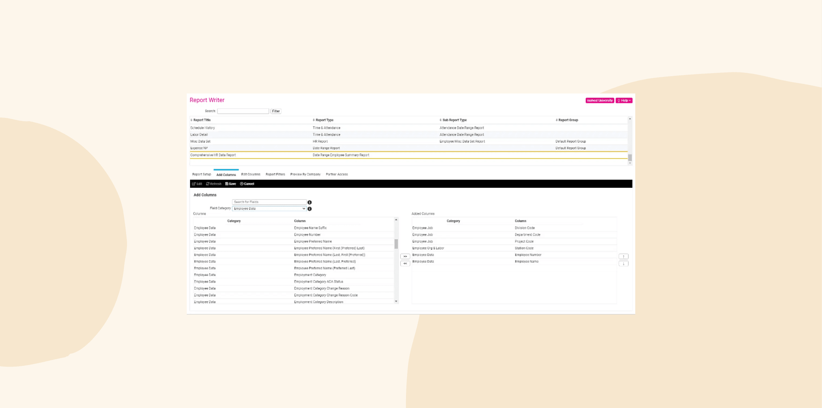This screenshot has width=822, height=408.
Task: Sort by the Report Title column header
Action: 202,120
